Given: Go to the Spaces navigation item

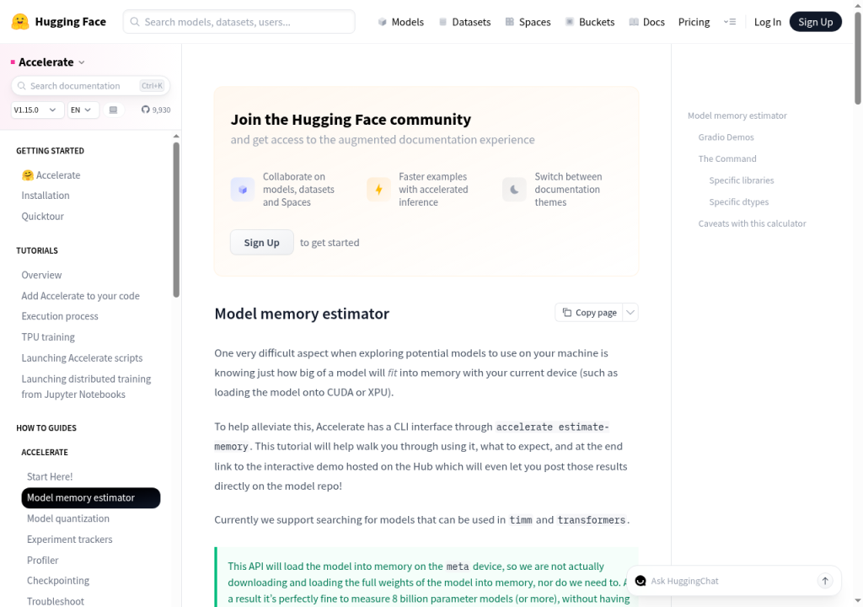Looking at the screenshot, I should (528, 22).
